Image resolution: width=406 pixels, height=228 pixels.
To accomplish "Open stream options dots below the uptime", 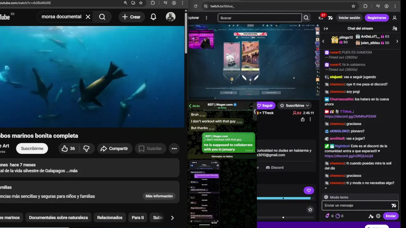I will tap(310, 119).
